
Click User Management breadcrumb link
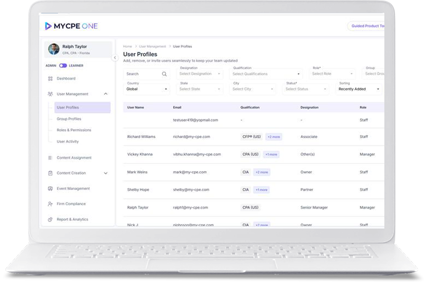click(x=152, y=46)
